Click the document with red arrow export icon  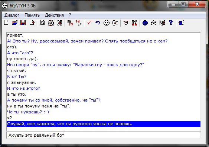point(32,23)
